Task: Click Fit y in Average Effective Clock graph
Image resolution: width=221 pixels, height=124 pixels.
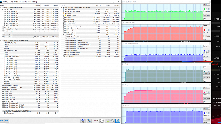Action: click(x=205, y=15)
